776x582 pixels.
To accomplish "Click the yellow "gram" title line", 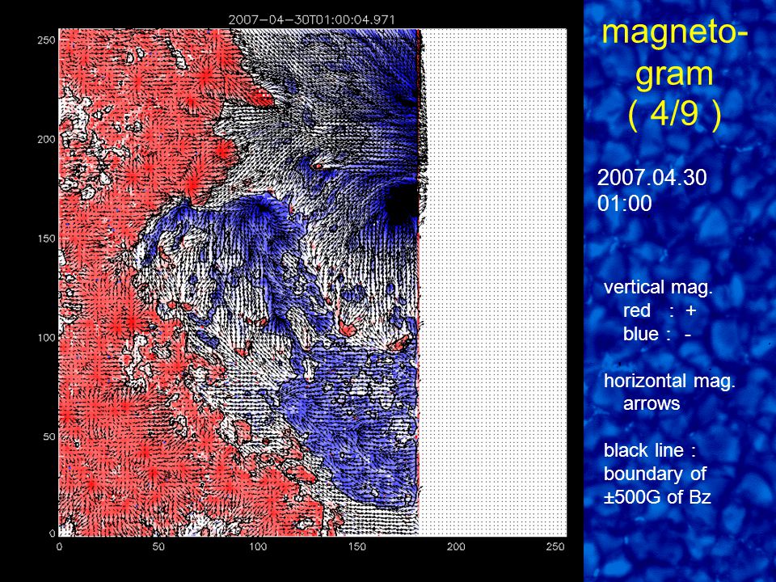I will 674,74.
